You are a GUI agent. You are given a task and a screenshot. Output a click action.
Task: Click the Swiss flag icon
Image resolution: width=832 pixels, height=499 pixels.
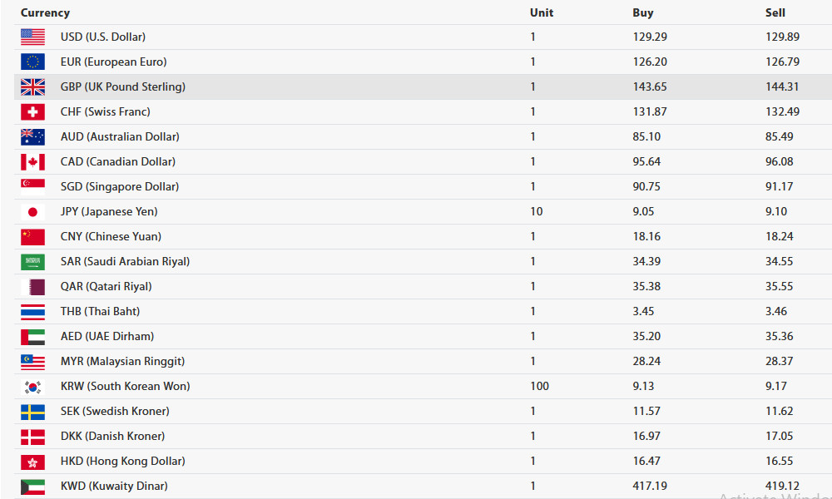coord(32,112)
